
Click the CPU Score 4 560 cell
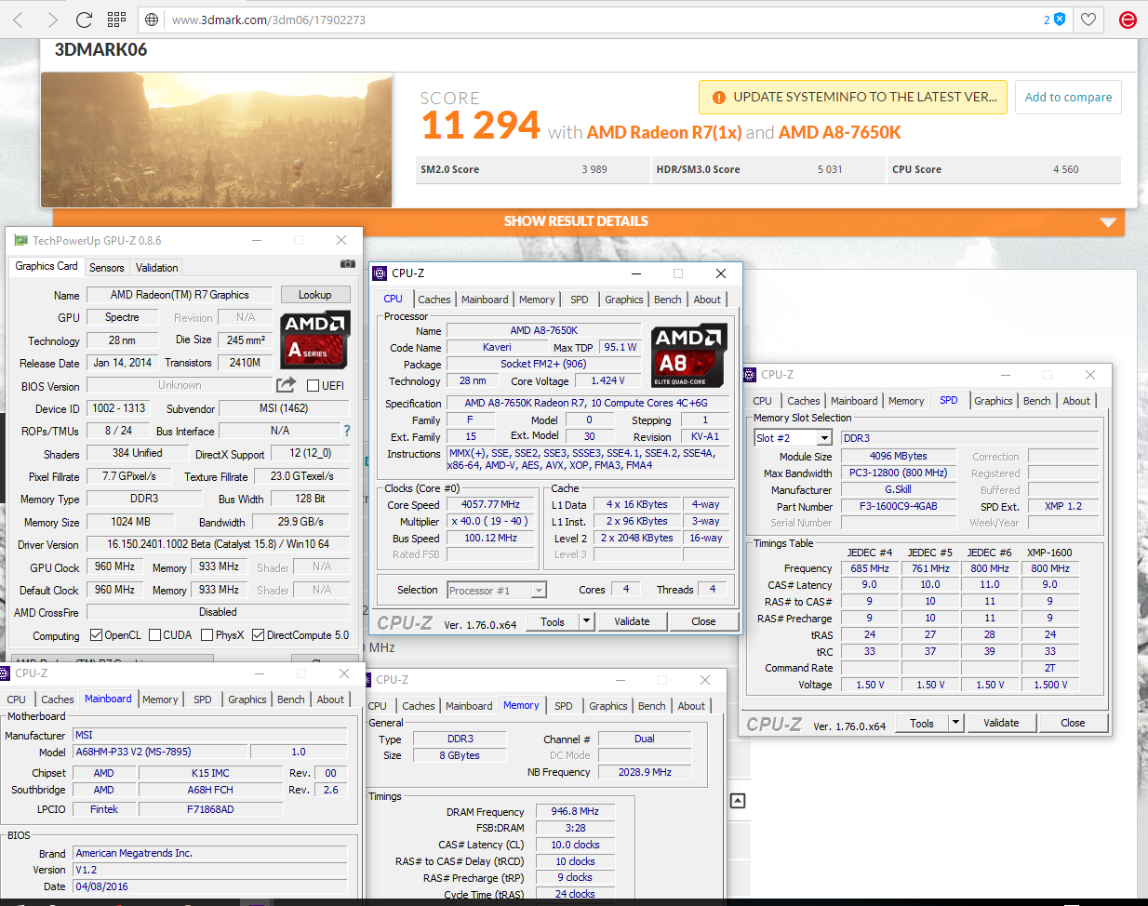tap(1003, 169)
